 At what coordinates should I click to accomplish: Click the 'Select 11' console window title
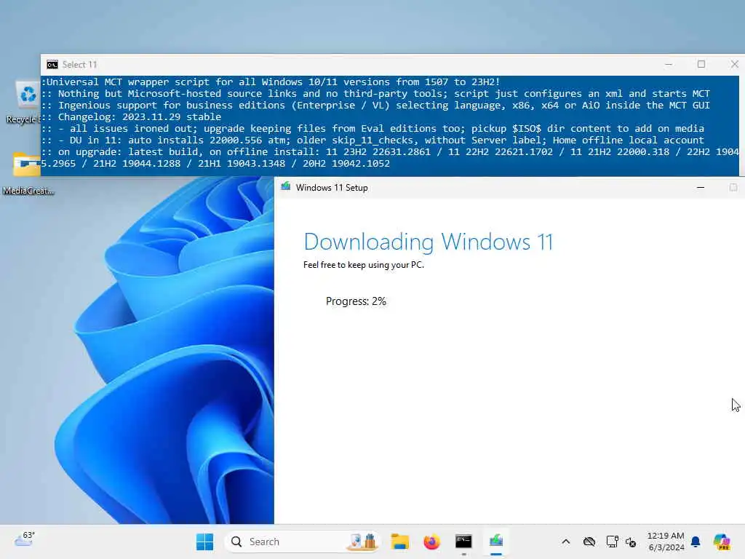[x=79, y=65]
